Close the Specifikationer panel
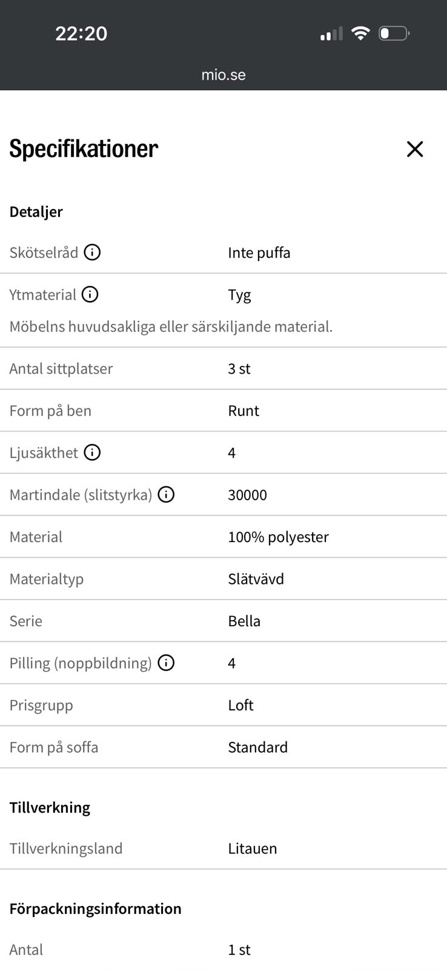447x969 pixels. tap(415, 149)
